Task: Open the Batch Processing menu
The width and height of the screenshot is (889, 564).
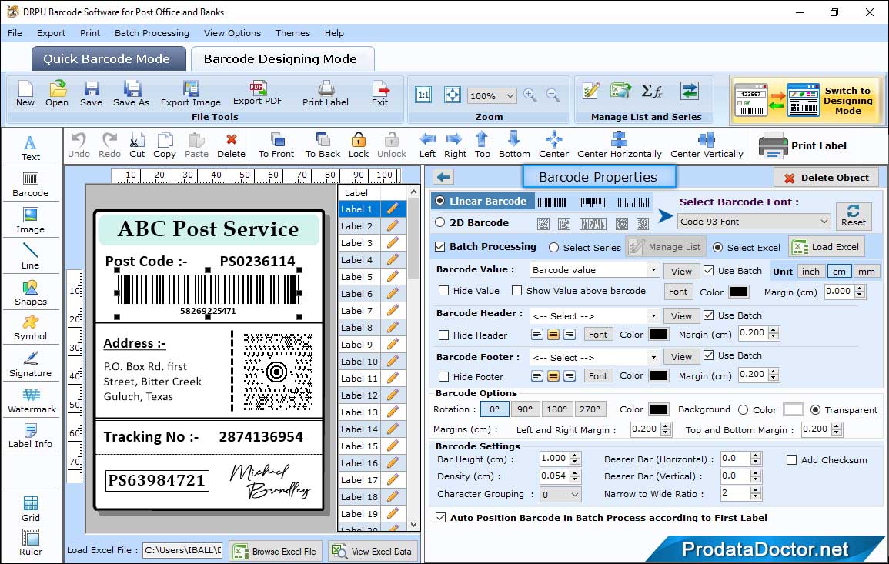Action: pos(152,33)
